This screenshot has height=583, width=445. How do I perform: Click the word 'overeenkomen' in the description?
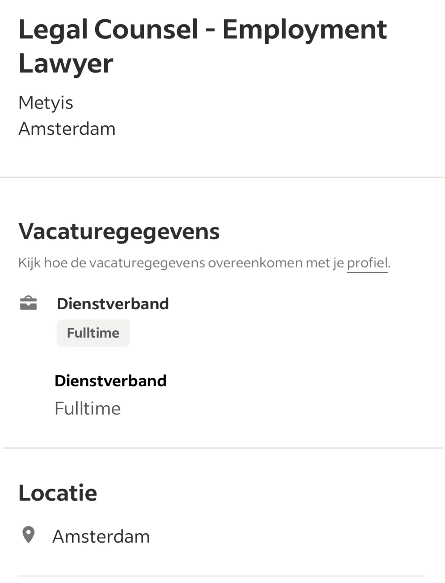(x=255, y=263)
